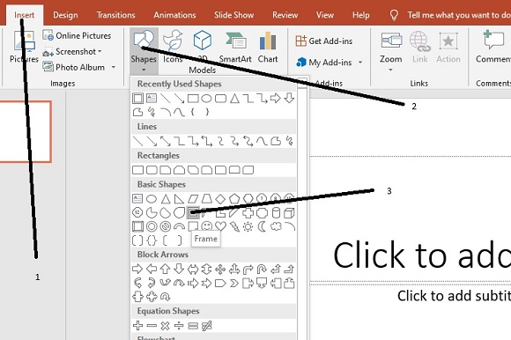Viewport: 511px width, 340px height.
Task: Open the View tab
Action: 325,15
